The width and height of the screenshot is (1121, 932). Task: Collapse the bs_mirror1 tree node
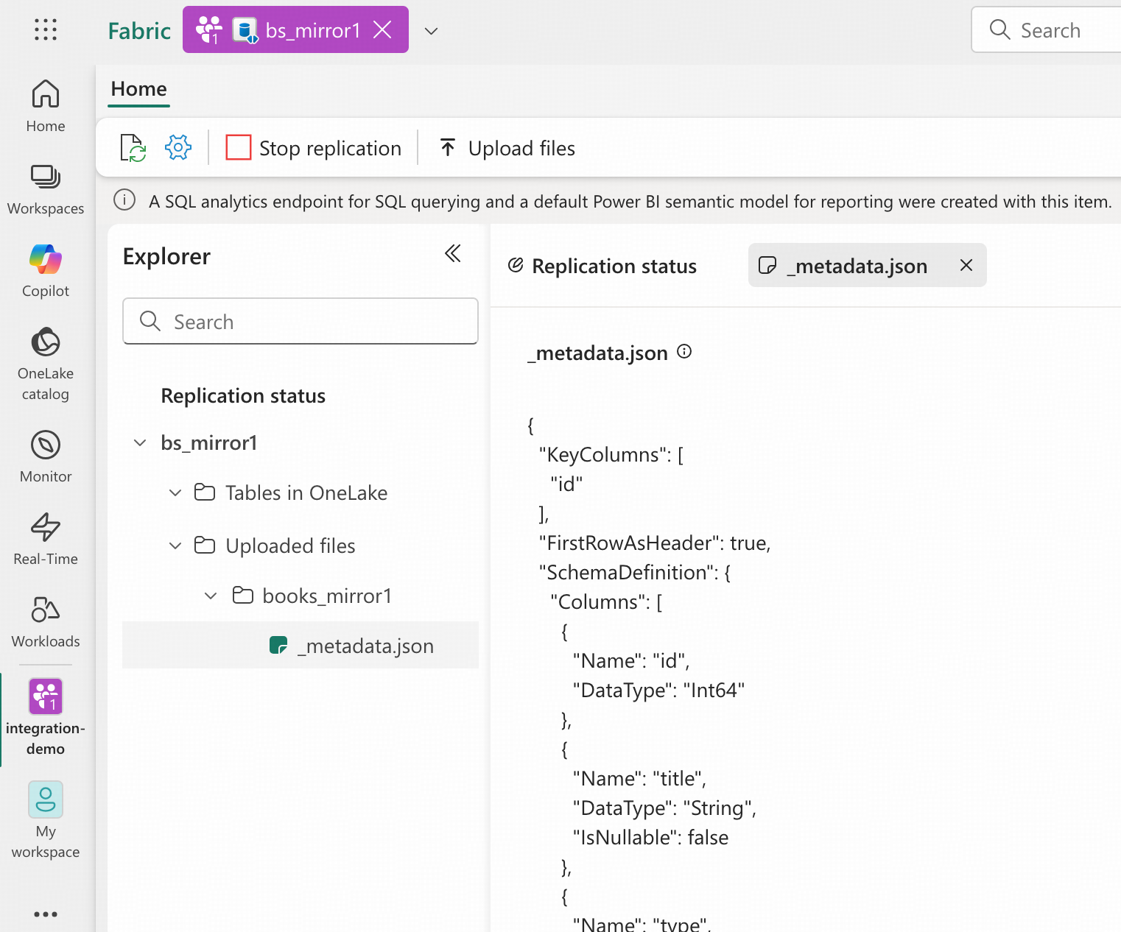140,443
